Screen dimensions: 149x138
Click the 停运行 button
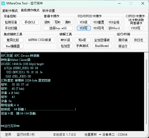point(123,46)
